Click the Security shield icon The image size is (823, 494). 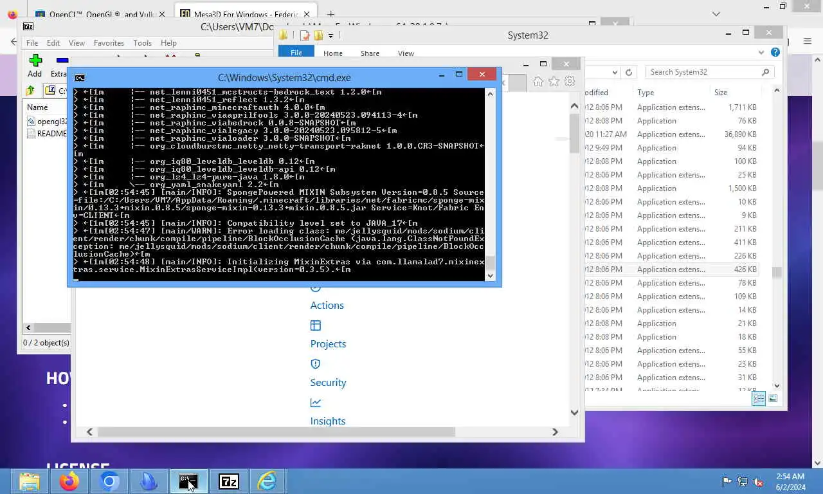pyautogui.click(x=315, y=364)
